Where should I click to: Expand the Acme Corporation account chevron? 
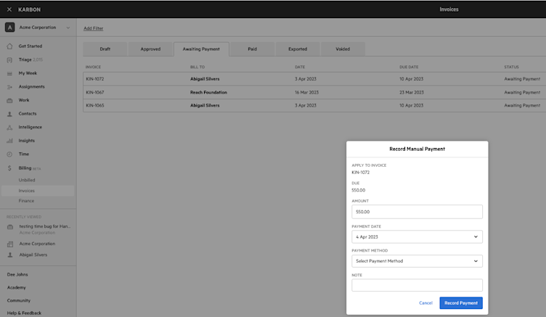[x=68, y=28]
